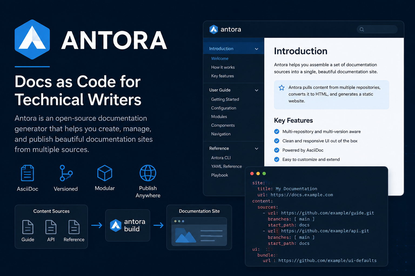Open the How it works page
This screenshot has height=276, width=415.
point(223,67)
